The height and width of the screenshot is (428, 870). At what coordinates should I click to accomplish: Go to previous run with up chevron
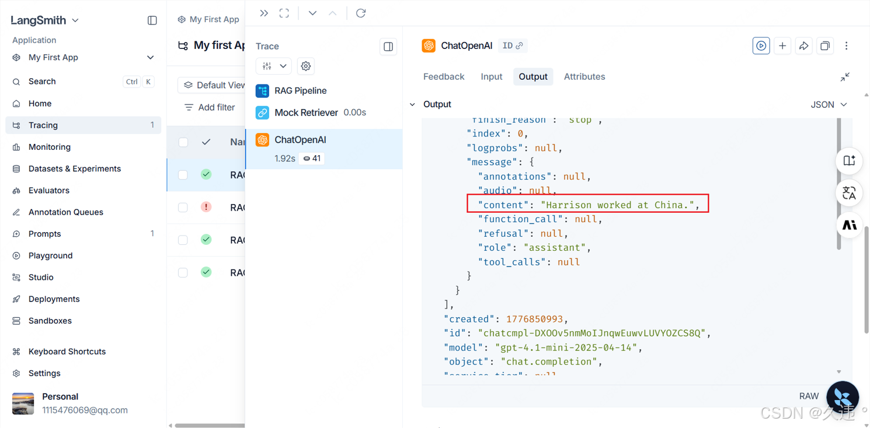pyautogui.click(x=333, y=13)
